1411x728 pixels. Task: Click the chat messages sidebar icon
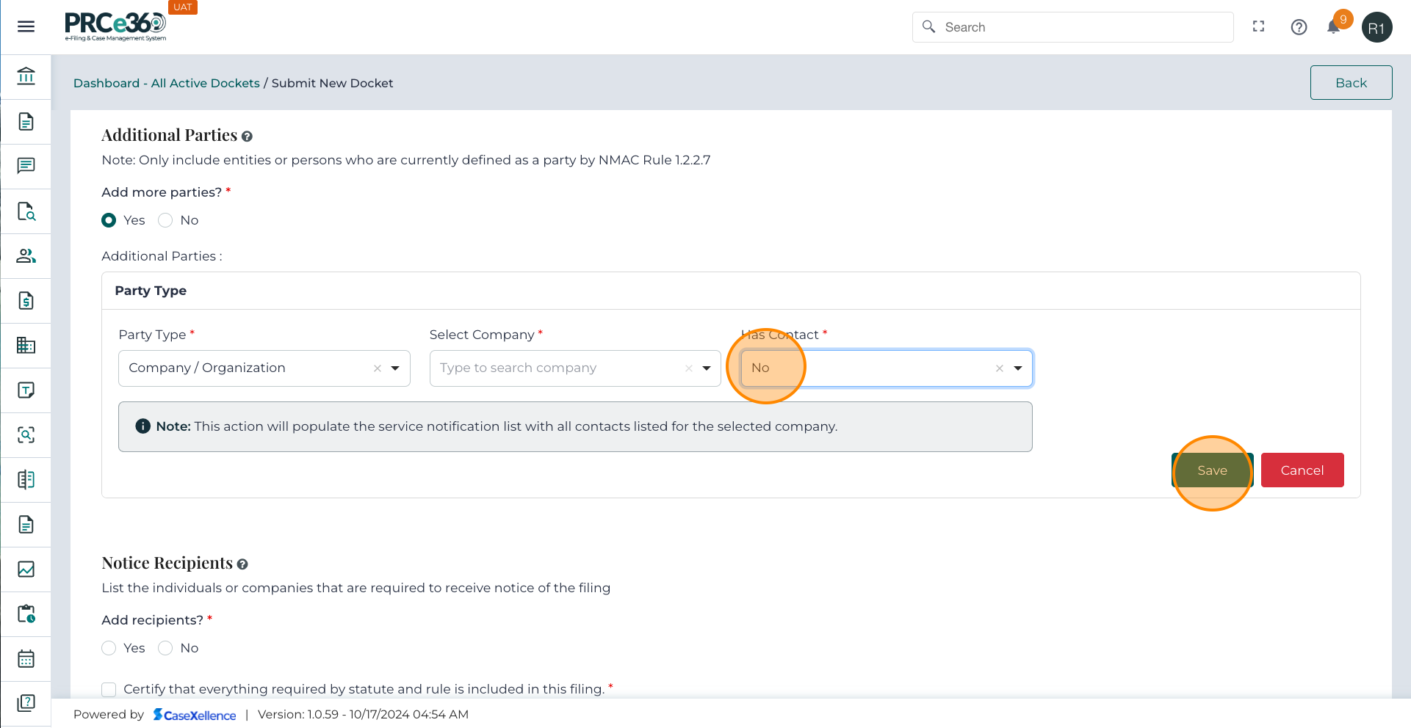pyautogui.click(x=26, y=166)
